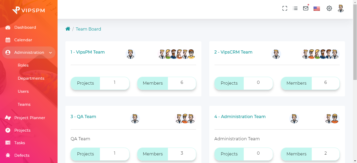Click the Dashboard sidebar icon
Viewport: 357px width, 163px height.
point(8,27)
